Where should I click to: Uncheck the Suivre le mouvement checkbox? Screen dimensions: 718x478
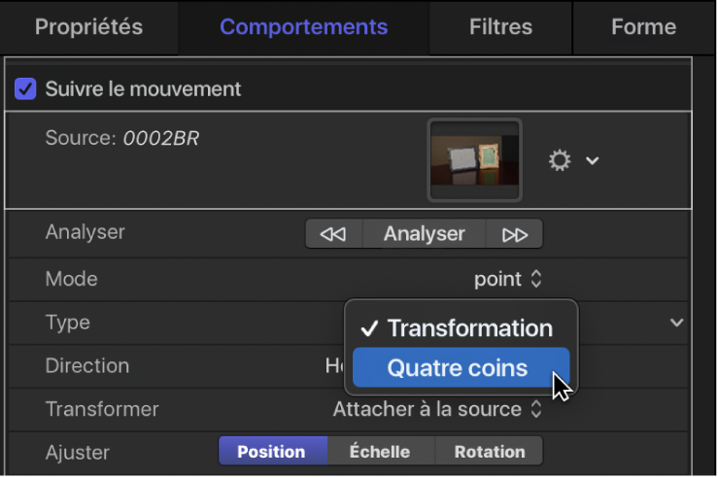(25, 89)
